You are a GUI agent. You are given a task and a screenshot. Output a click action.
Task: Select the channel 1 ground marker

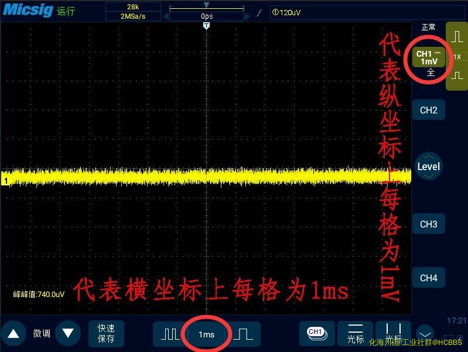(5, 181)
